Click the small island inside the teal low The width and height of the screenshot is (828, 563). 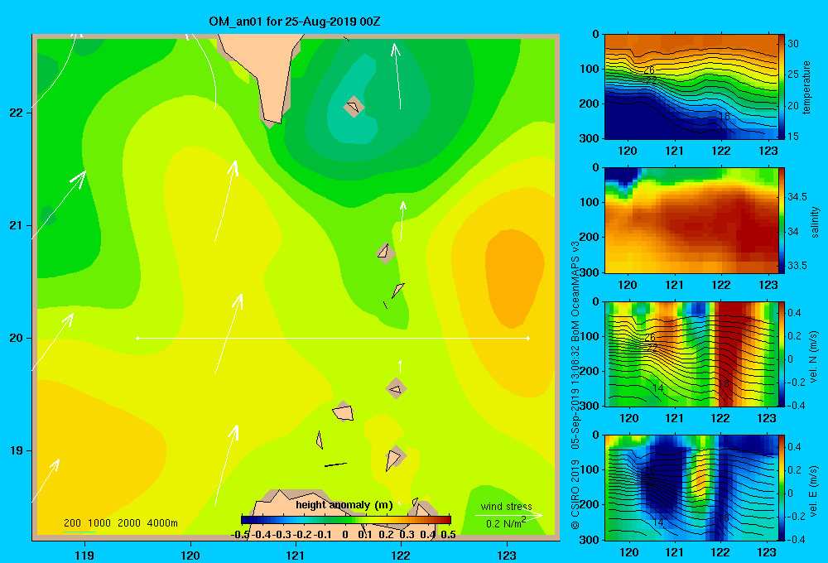(354, 107)
